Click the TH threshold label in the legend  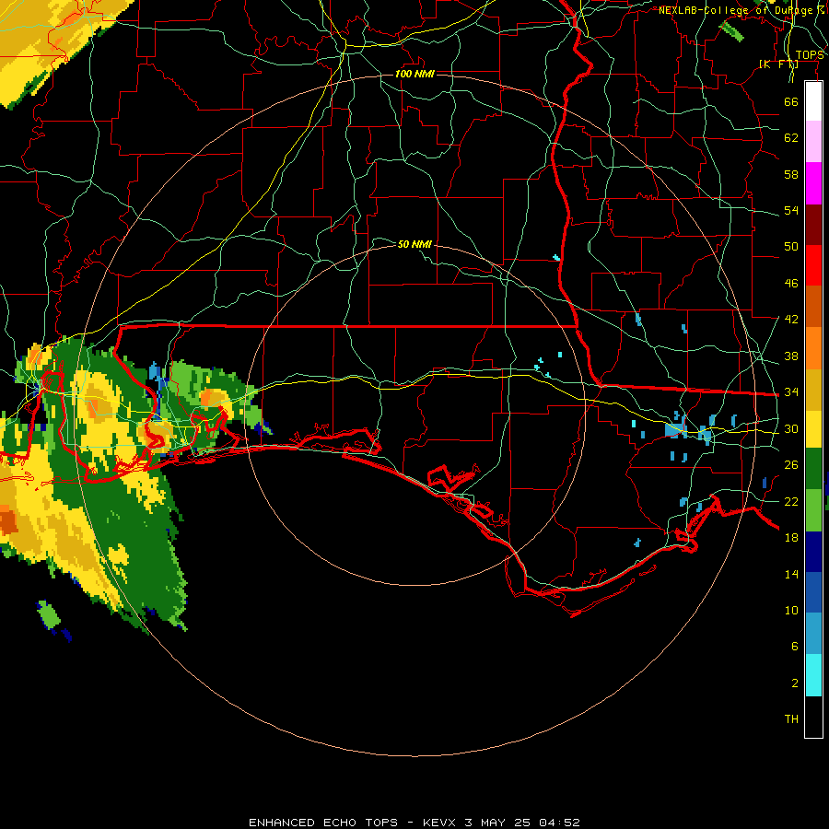(791, 718)
